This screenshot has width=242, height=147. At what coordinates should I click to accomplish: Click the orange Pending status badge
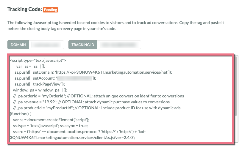tap(50, 10)
